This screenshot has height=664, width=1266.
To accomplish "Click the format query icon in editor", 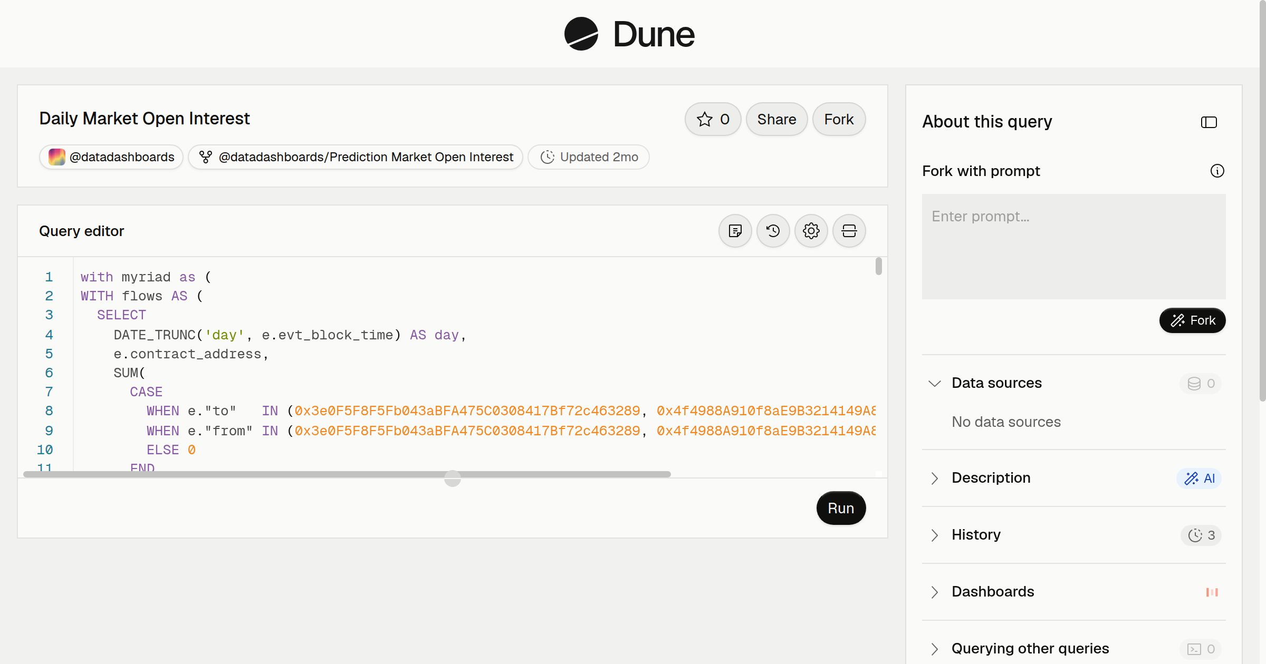I will point(735,231).
